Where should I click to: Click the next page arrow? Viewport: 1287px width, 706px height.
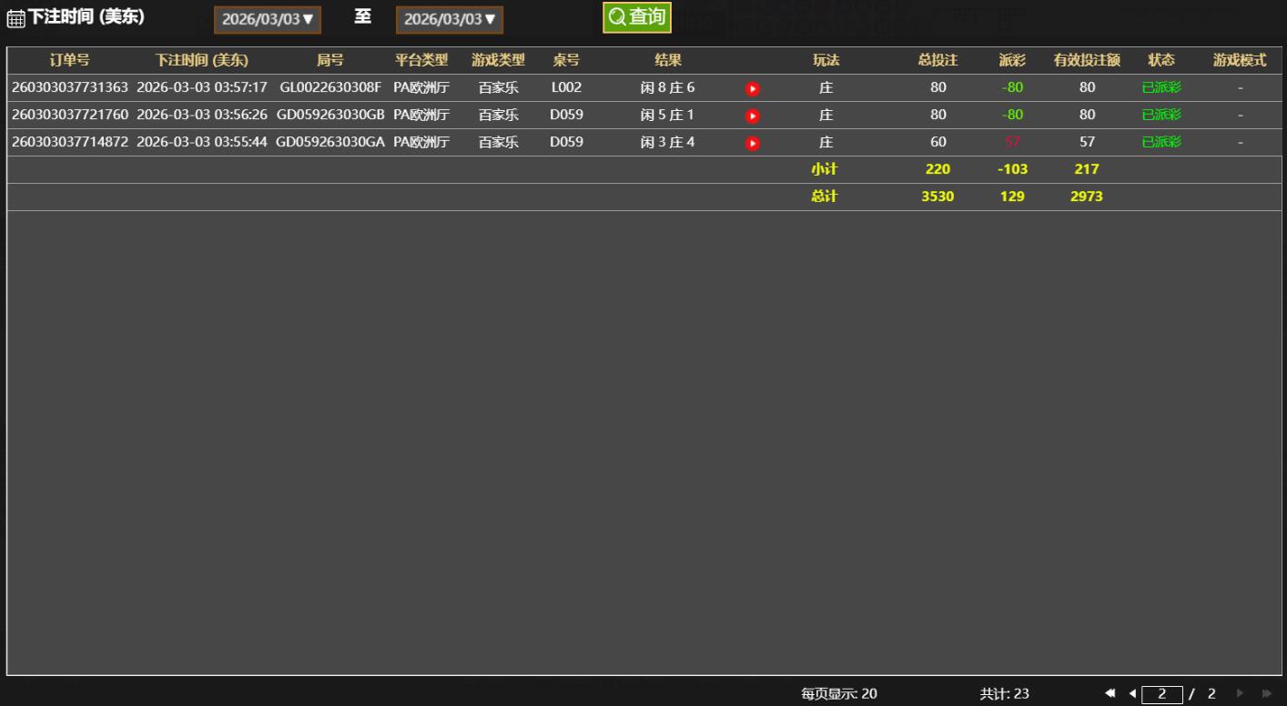pos(1239,693)
